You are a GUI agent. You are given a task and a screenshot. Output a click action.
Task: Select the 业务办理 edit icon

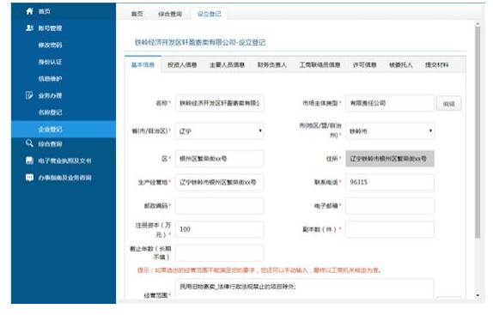click(x=29, y=95)
